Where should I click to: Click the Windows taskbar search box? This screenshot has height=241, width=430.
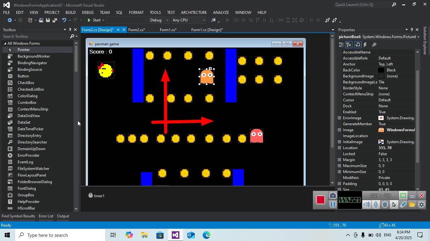[60, 235]
